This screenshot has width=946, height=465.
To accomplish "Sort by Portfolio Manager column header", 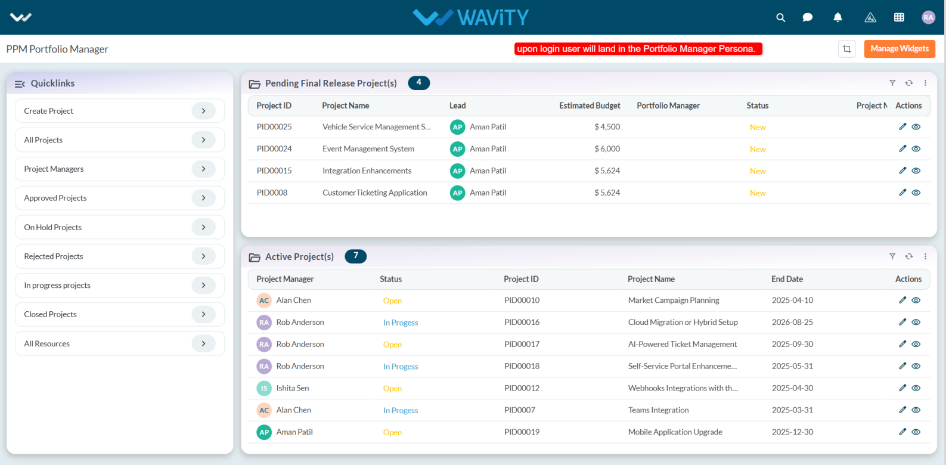I will point(668,106).
